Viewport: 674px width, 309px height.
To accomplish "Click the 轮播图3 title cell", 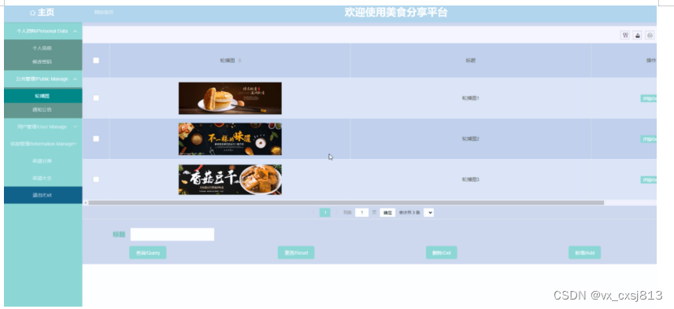I will pos(471,179).
